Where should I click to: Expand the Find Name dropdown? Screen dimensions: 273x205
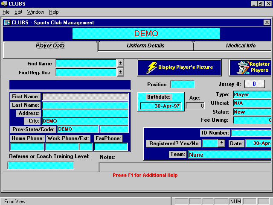(121, 63)
